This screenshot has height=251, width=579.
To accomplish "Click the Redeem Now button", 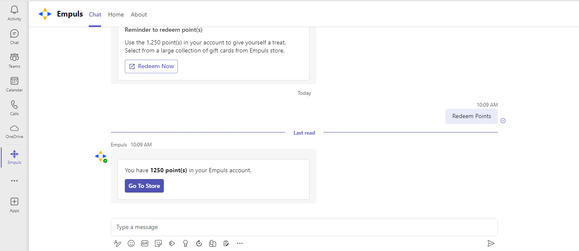I will (x=151, y=66).
